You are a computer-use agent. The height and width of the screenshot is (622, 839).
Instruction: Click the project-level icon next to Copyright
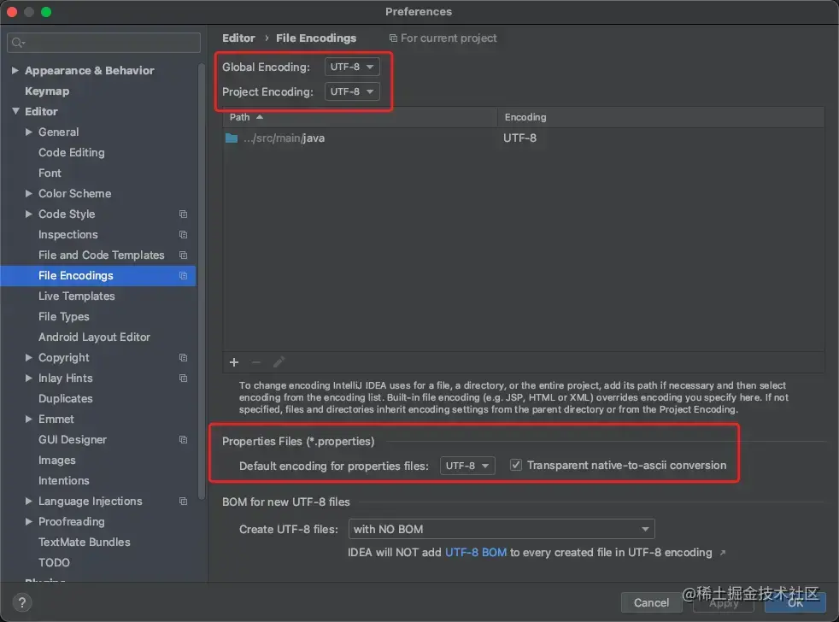pos(183,358)
